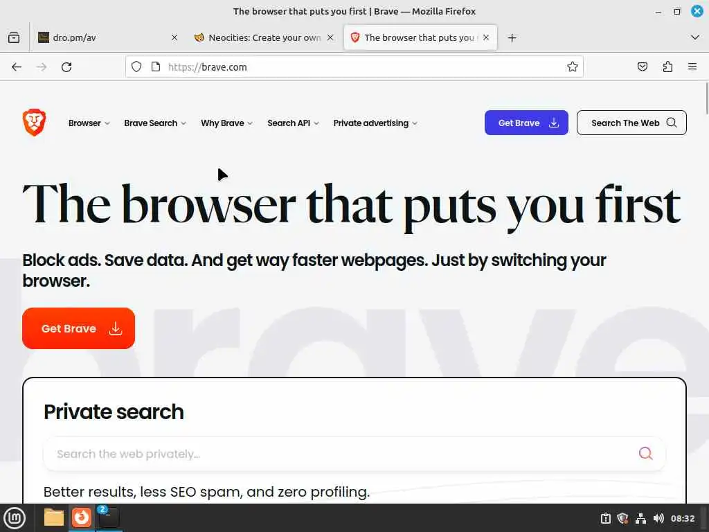The height and width of the screenshot is (532, 709).
Task: Focus the Search the web privately field
Action: (354, 454)
